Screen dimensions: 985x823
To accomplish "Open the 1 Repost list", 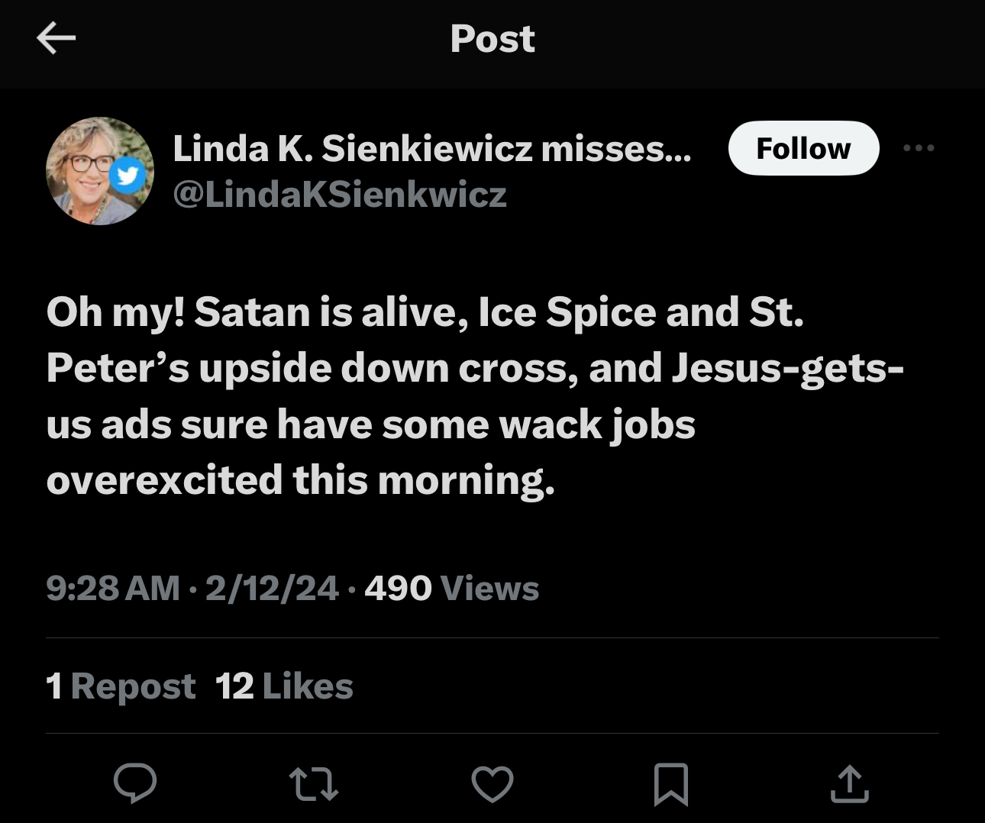I will click(120, 686).
